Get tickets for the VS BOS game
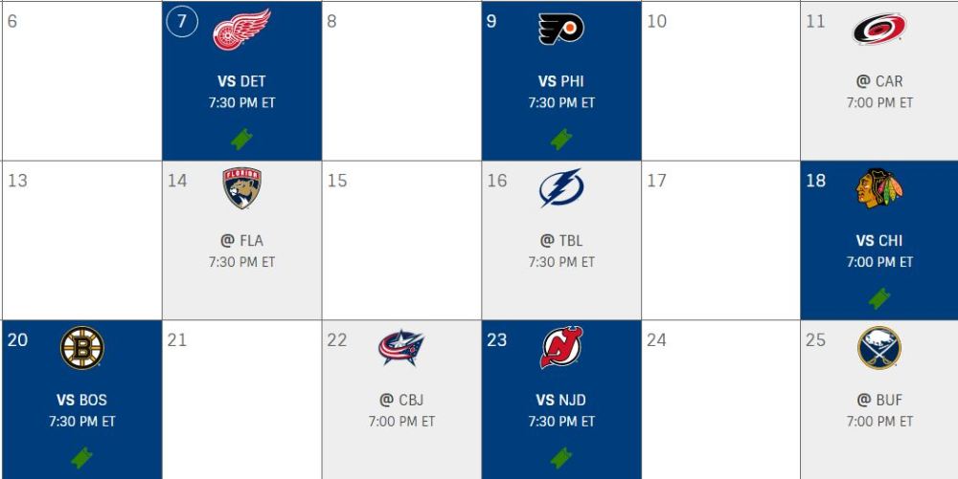This screenshot has height=479, width=958. [82, 458]
